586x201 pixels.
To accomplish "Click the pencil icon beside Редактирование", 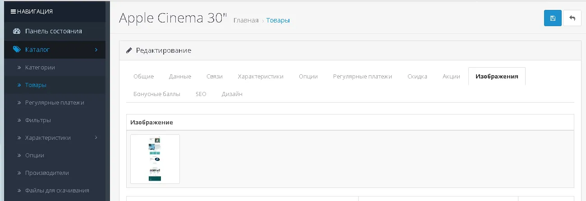I will coord(129,50).
